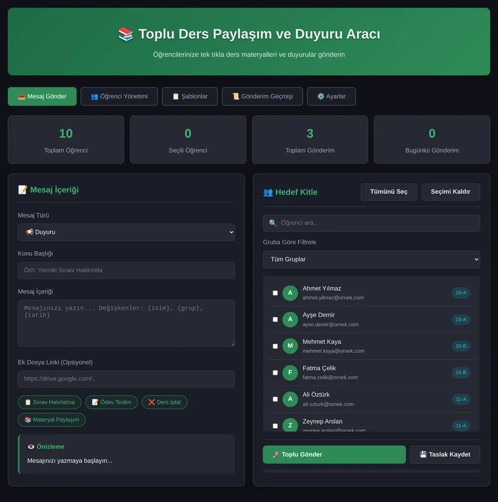Select Ahmet Yılmaz checkbox
Image resolution: width=498 pixels, height=502 pixels.
275,293
